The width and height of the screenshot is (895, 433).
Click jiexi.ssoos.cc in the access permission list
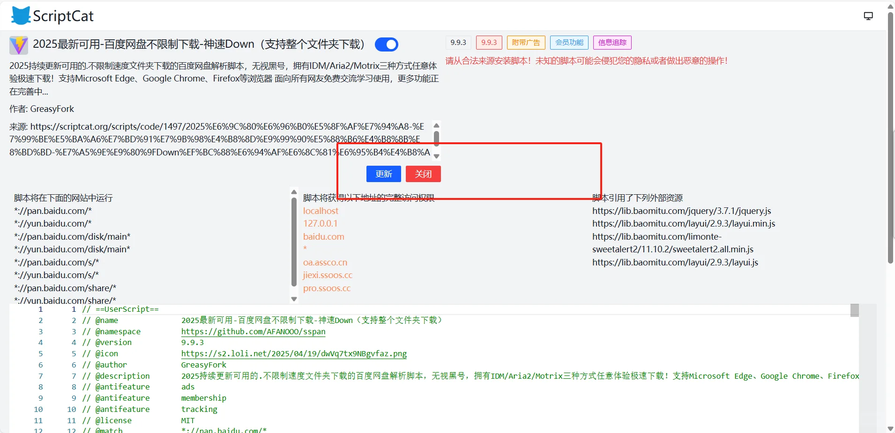click(x=328, y=275)
